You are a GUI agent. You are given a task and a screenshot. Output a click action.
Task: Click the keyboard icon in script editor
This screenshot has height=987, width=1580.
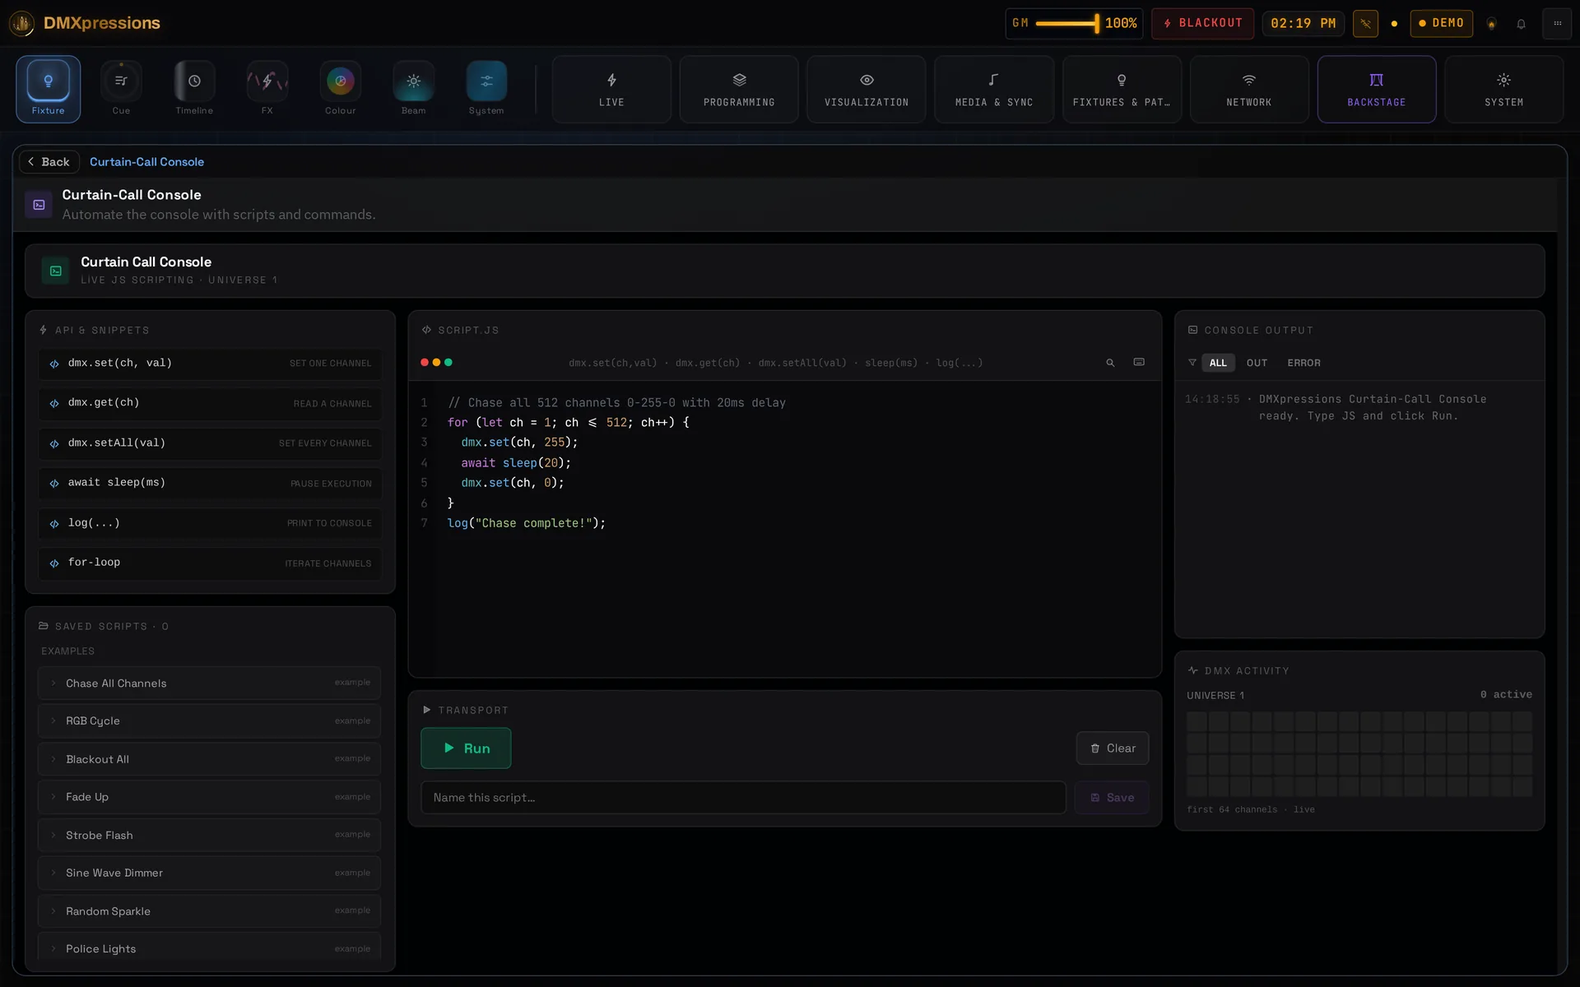[1139, 363]
